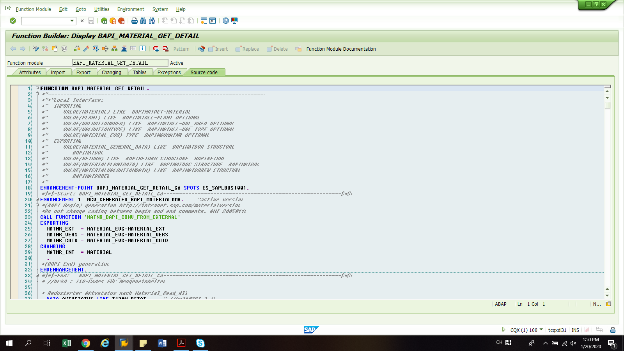
Task: Click the Skype icon on taskbar
Action: [x=200, y=343]
